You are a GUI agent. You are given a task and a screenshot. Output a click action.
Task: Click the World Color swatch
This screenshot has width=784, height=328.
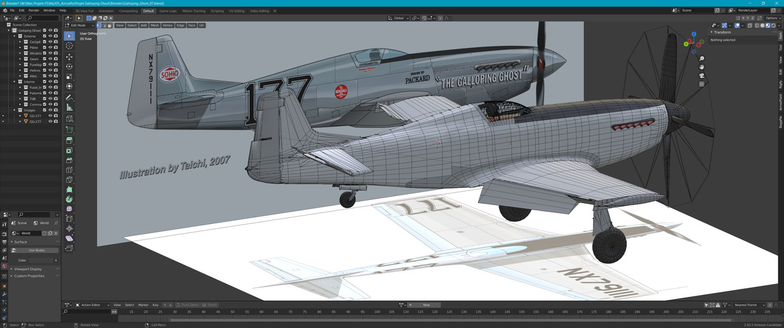[41, 260]
